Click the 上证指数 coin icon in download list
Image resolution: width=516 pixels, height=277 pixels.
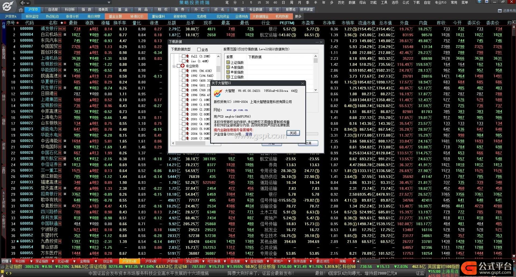[228, 62]
